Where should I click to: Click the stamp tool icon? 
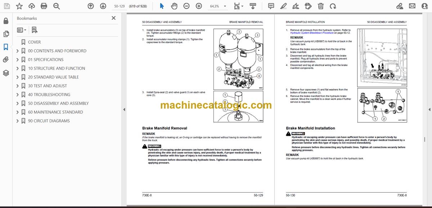pos(308,6)
